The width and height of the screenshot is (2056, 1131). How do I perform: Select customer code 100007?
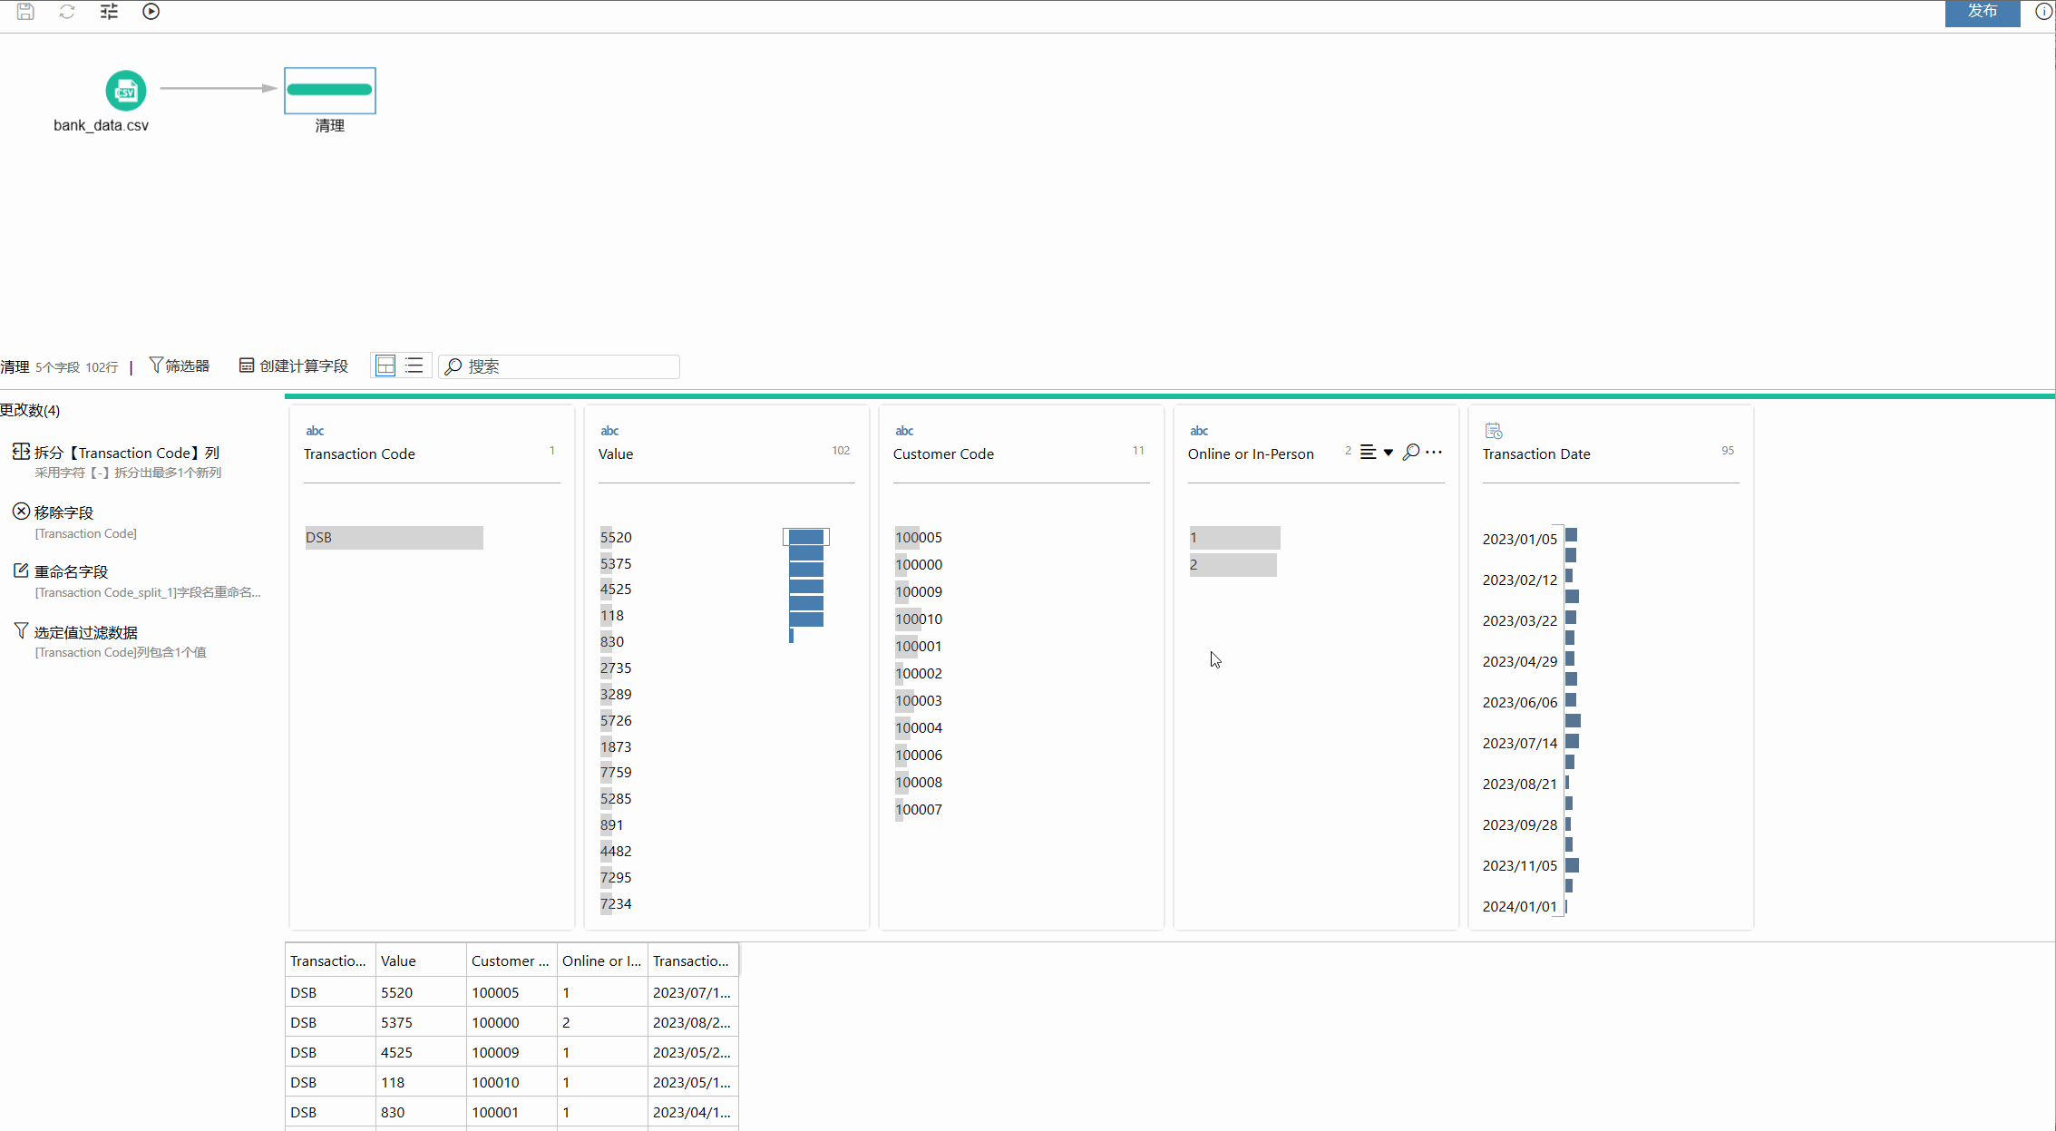[919, 809]
